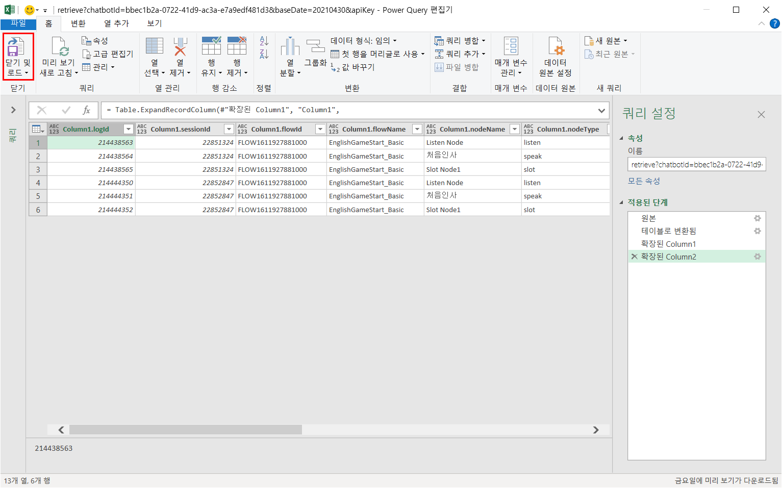Screen dimensions: 782x488
Task: Open the 모든 속성 link
Action: click(x=644, y=181)
